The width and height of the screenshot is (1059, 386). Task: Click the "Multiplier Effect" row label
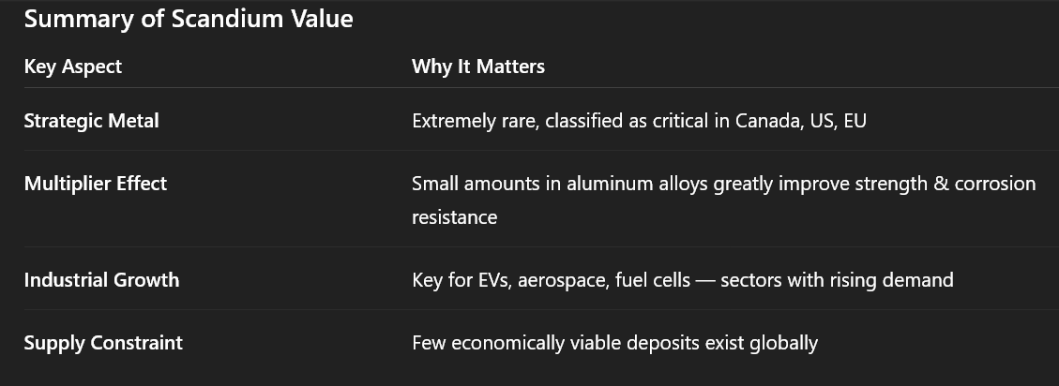point(96,184)
